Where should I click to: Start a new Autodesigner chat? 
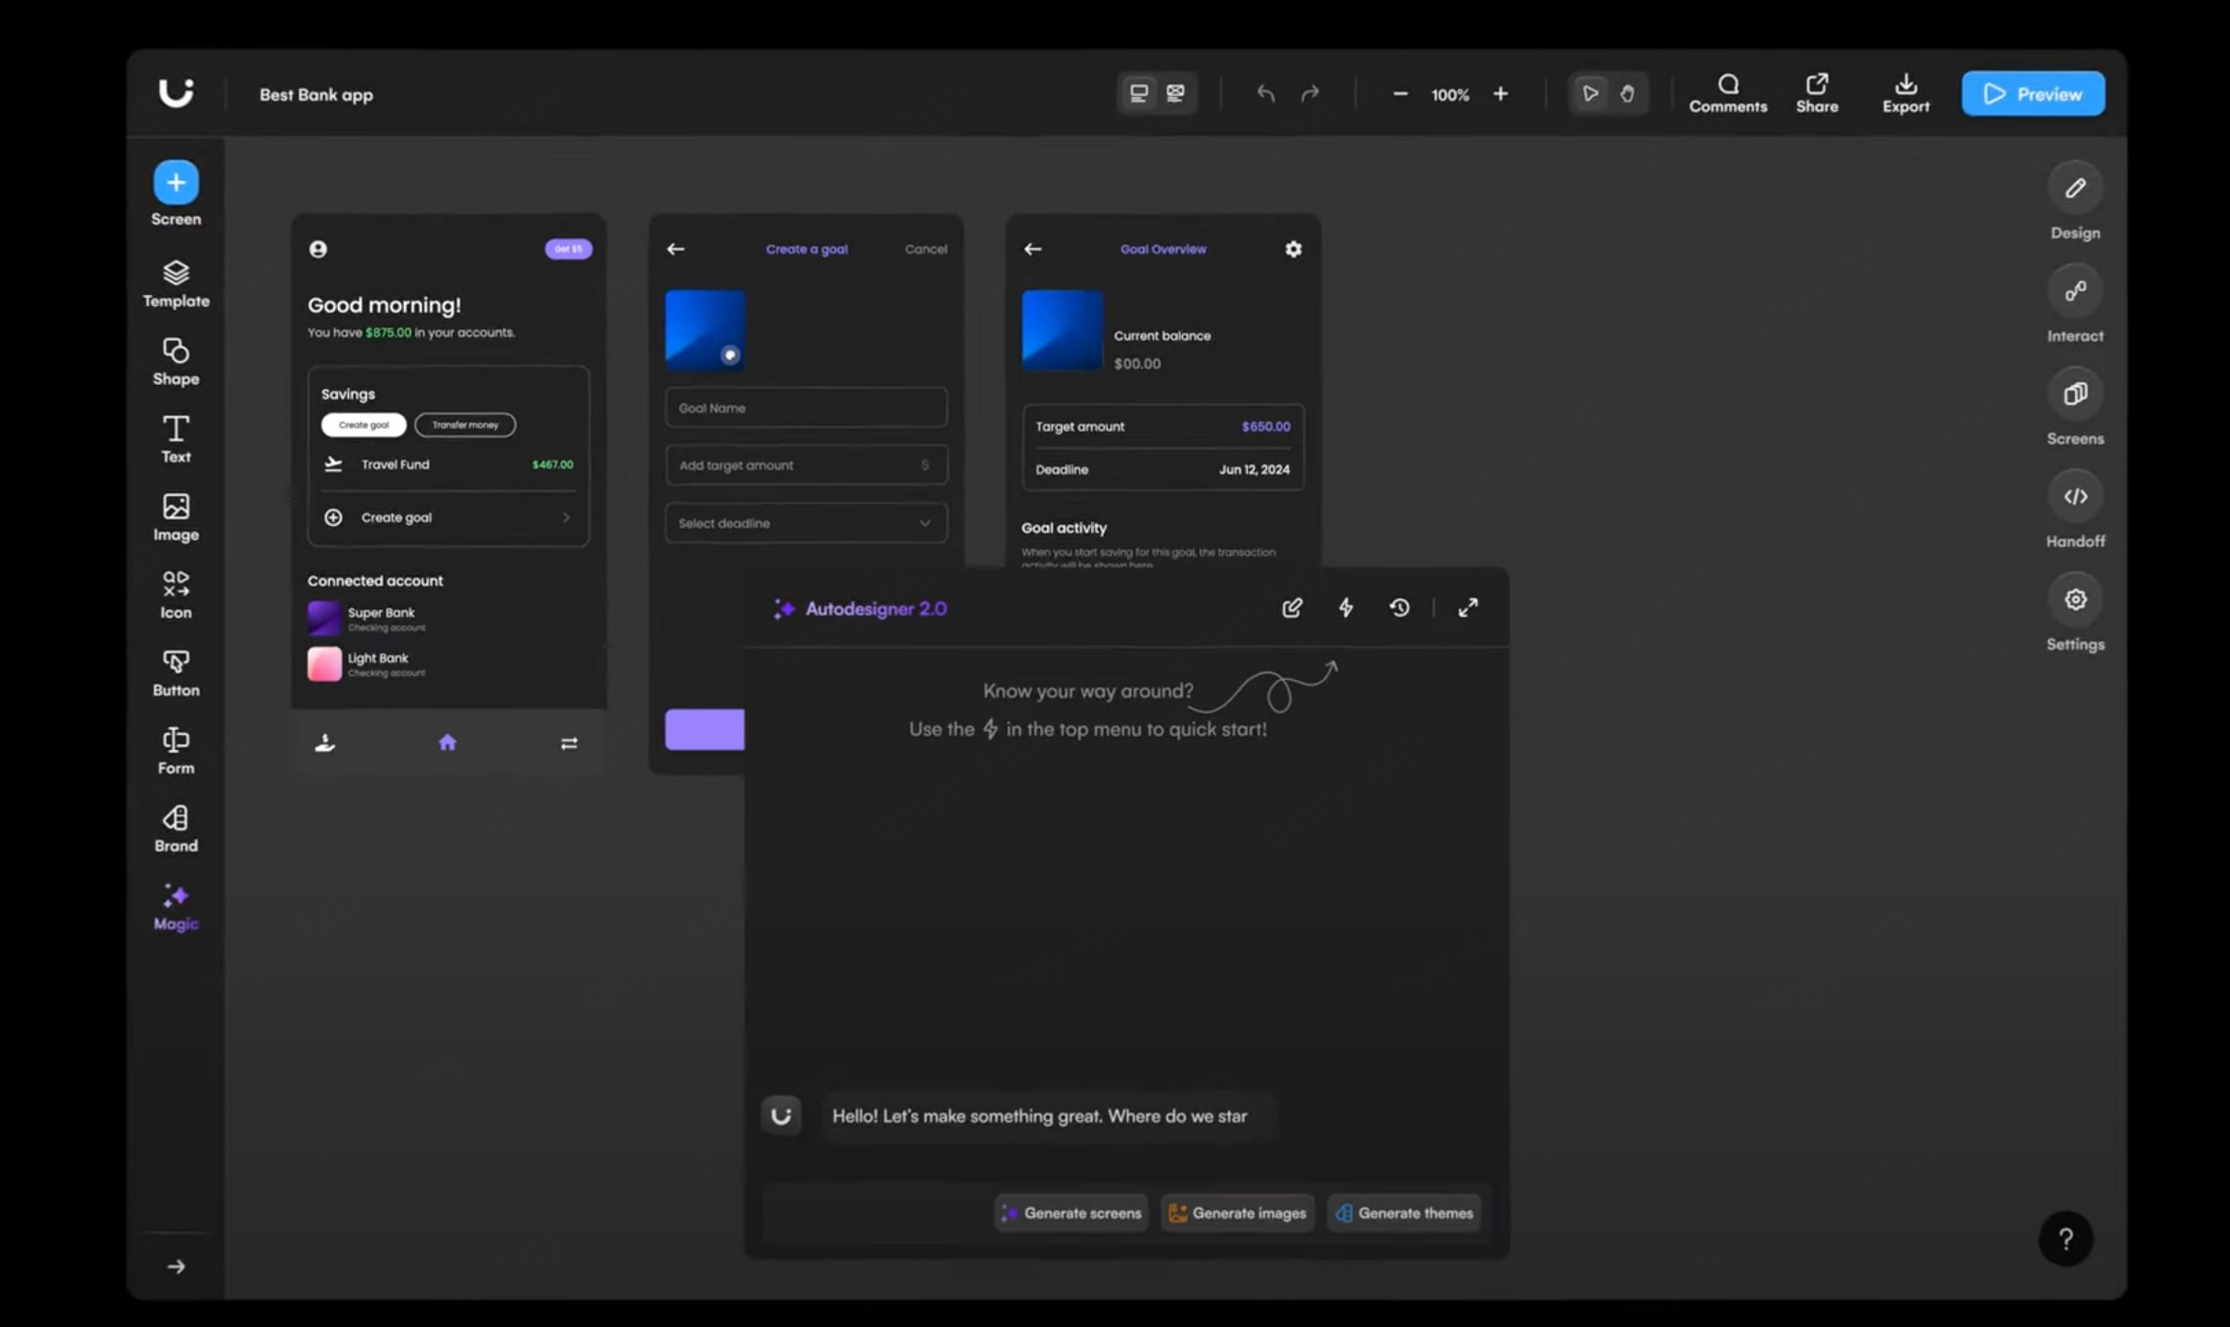[1292, 608]
